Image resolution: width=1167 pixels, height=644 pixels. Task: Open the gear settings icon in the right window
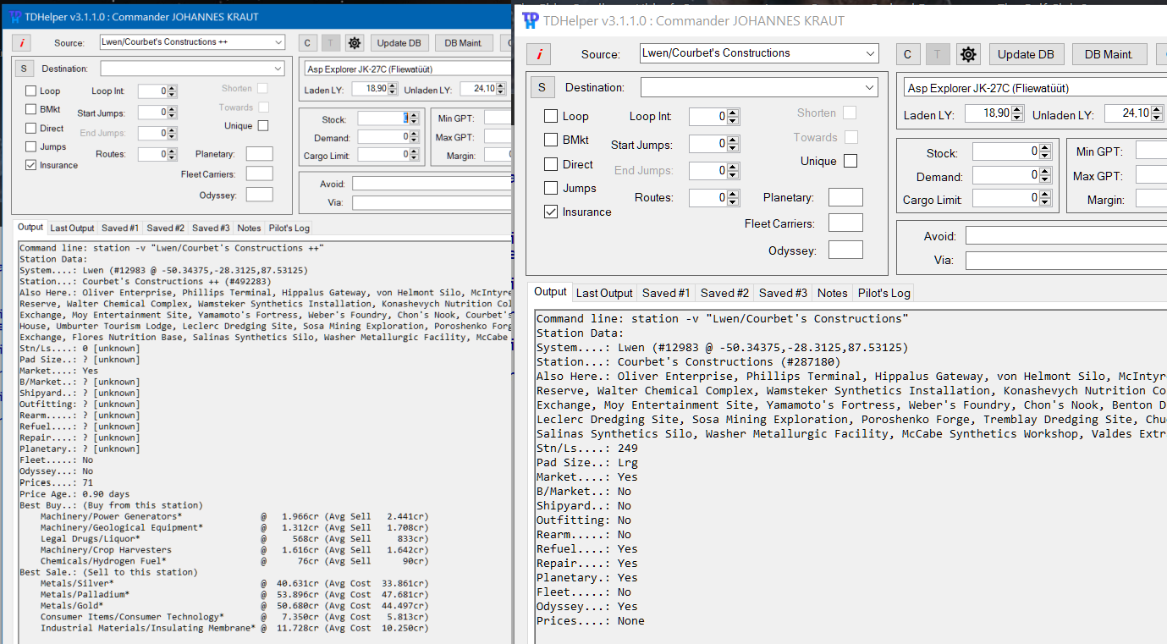click(x=969, y=54)
